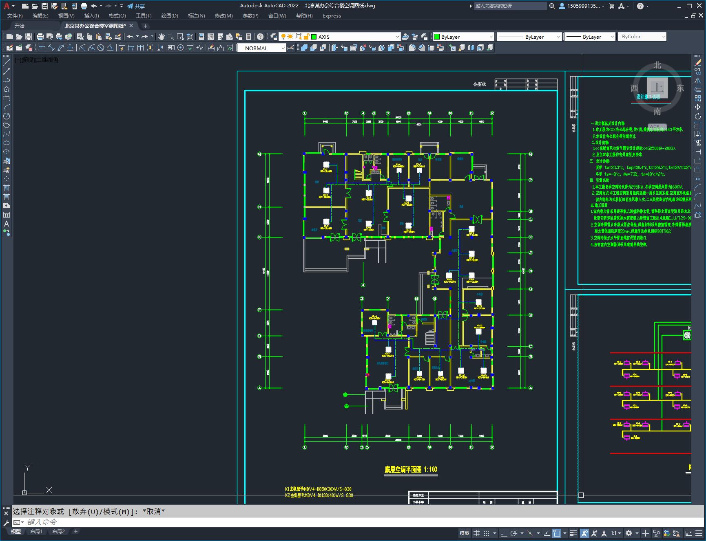
Task: Click the WCS label below the ViewCube
Action: pyautogui.click(x=657, y=127)
